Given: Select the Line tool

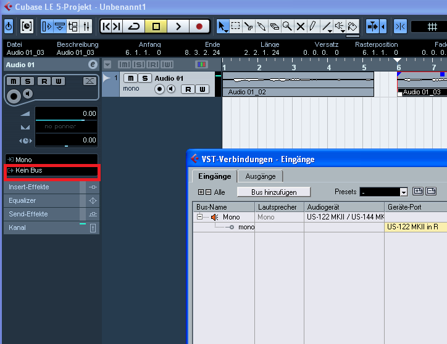Looking at the screenshot, I should [x=327, y=27].
